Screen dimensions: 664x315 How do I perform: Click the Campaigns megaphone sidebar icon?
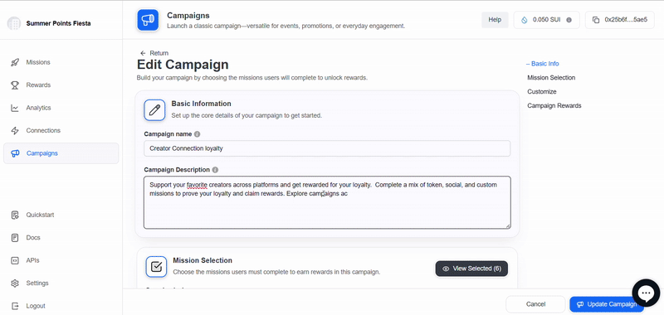(x=15, y=153)
